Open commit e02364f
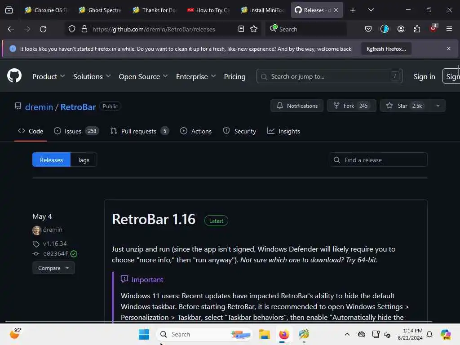This screenshot has width=460, height=345. click(x=55, y=254)
